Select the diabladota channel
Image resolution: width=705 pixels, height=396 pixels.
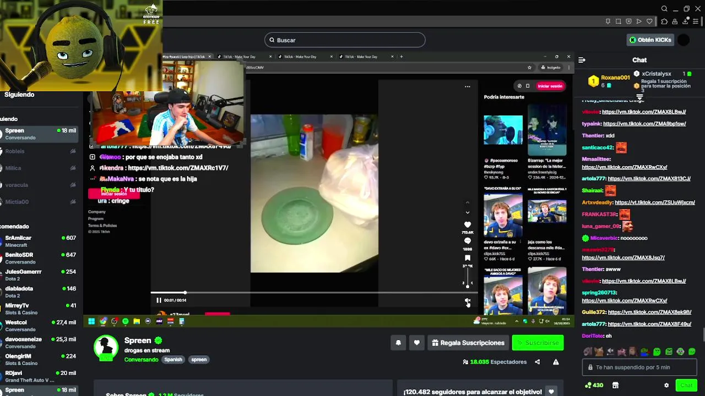[x=39, y=292]
